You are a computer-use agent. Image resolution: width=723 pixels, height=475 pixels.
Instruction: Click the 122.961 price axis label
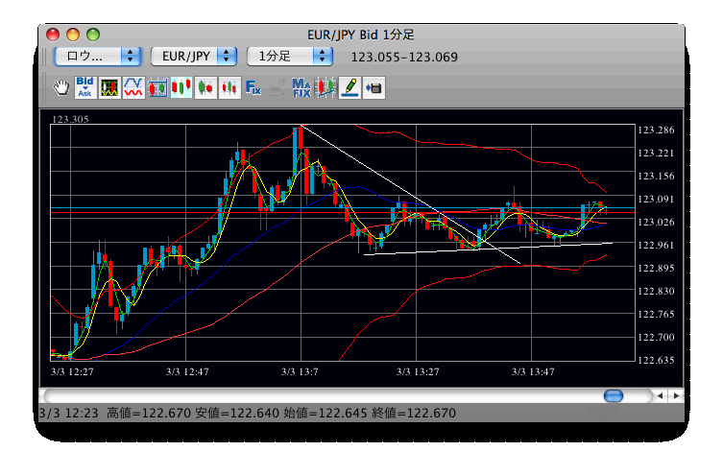[656, 245]
